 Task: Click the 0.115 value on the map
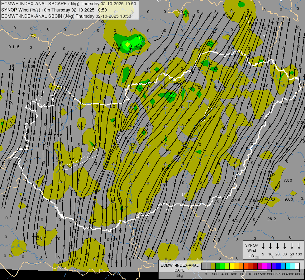click(x=14, y=47)
